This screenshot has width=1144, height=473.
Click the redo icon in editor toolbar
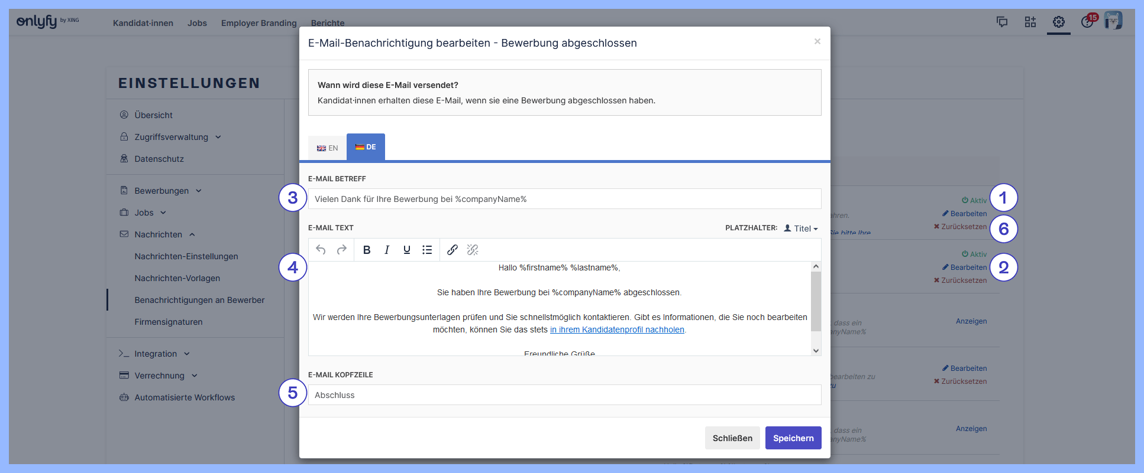point(342,250)
